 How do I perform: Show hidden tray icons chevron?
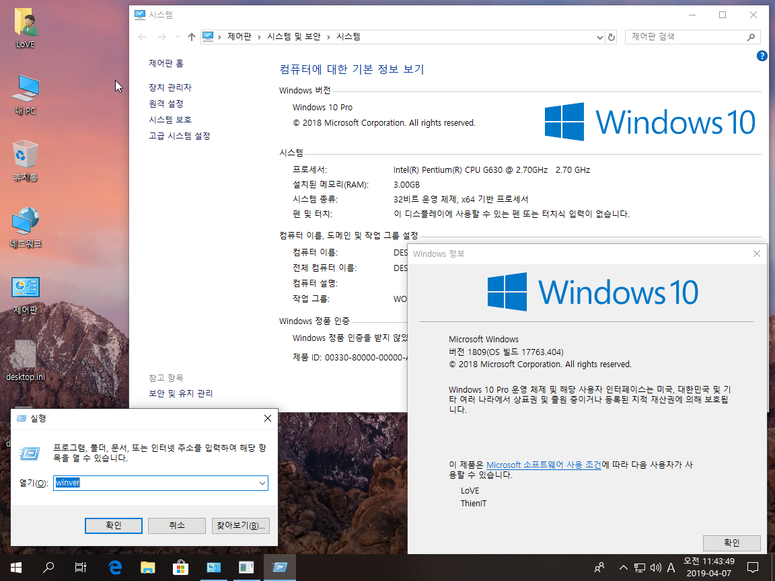coord(624,568)
